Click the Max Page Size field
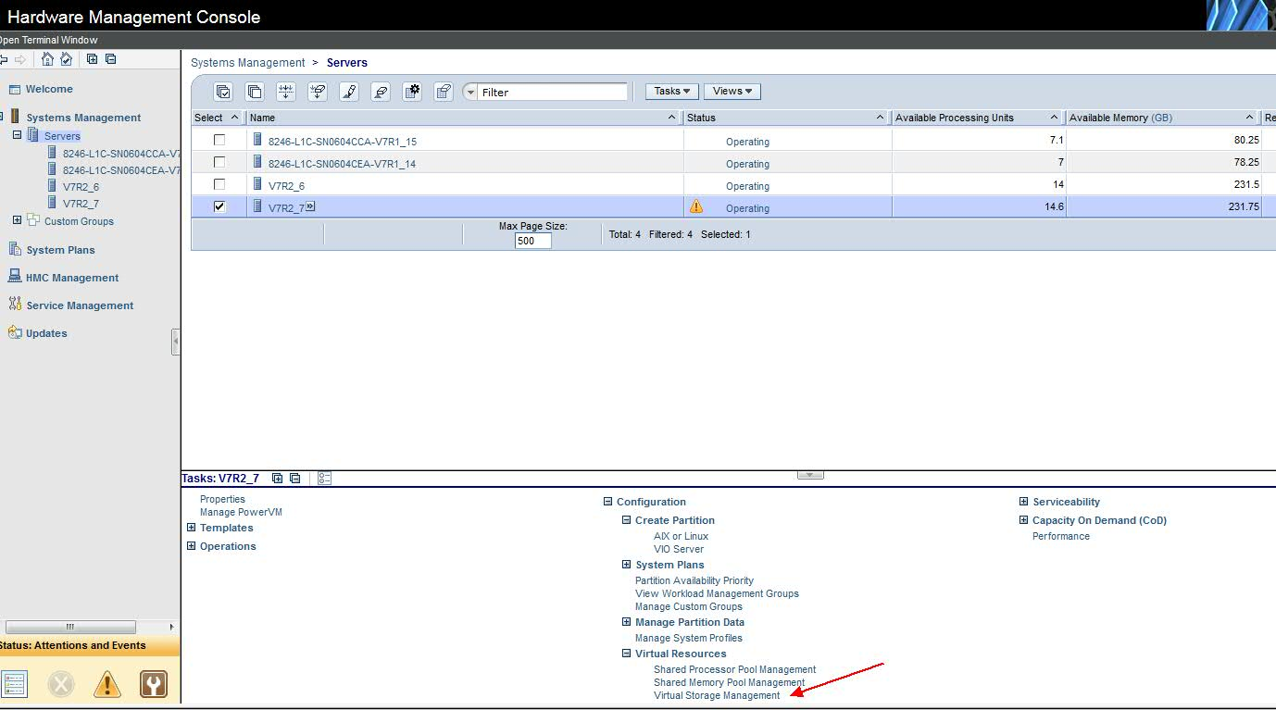The height and width of the screenshot is (710, 1276). [532, 241]
